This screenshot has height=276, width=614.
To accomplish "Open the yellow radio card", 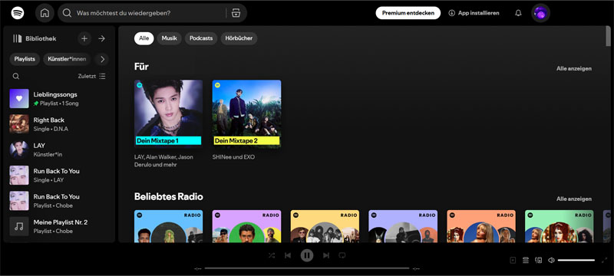I will pyautogui.click(x=325, y=226).
